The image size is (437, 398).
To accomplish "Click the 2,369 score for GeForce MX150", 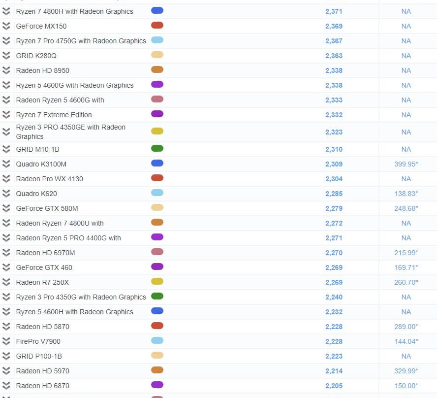I will pos(334,27).
